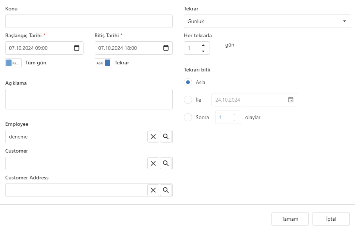Open Customer Address lookup via the magnifier icon
The height and width of the screenshot is (230, 355).
[166, 190]
